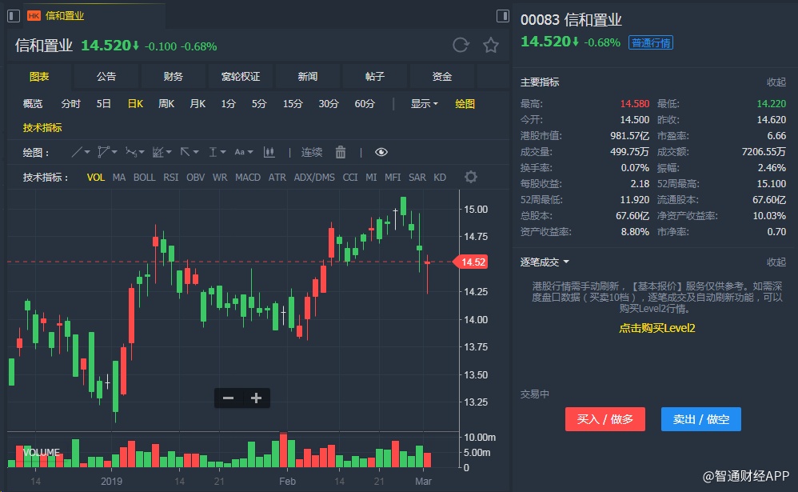798x492 pixels.
Task: Open the 显示 display dropdown
Action: [x=424, y=103]
